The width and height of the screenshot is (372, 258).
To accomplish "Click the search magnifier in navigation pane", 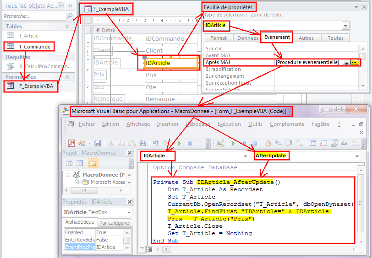I will point(70,16).
